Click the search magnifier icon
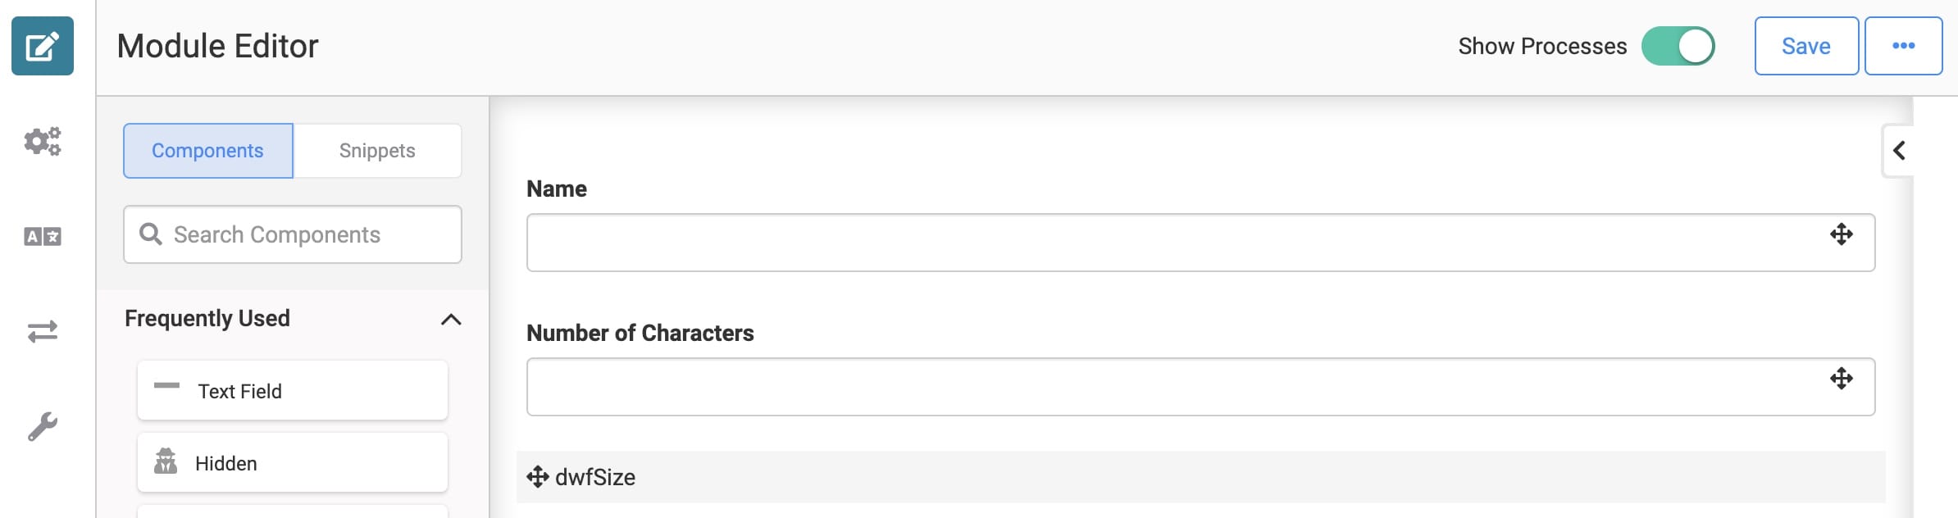 click(x=150, y=234)
